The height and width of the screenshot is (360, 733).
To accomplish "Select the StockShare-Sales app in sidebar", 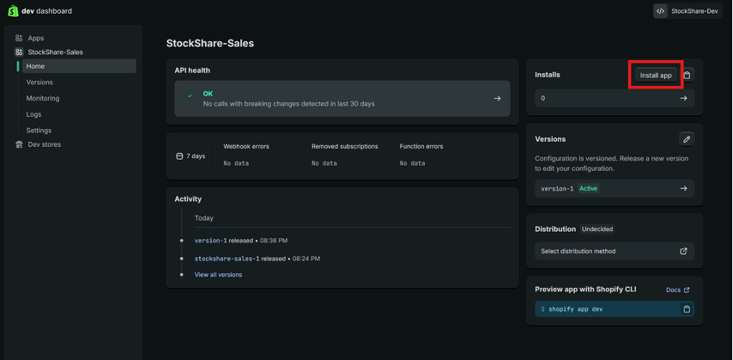I will [55, 52].
